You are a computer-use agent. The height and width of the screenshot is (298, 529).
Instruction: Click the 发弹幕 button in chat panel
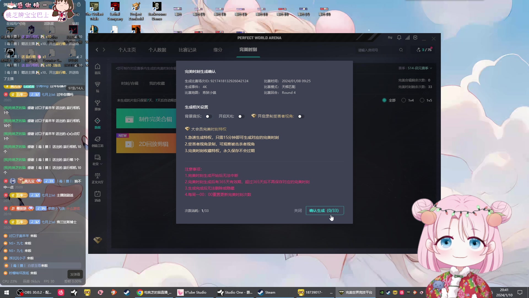click(x=75, y=274)
